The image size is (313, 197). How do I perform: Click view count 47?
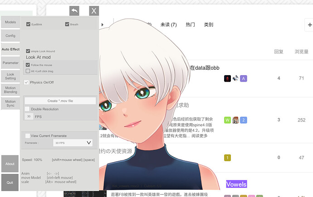click(x=301, y=158)
